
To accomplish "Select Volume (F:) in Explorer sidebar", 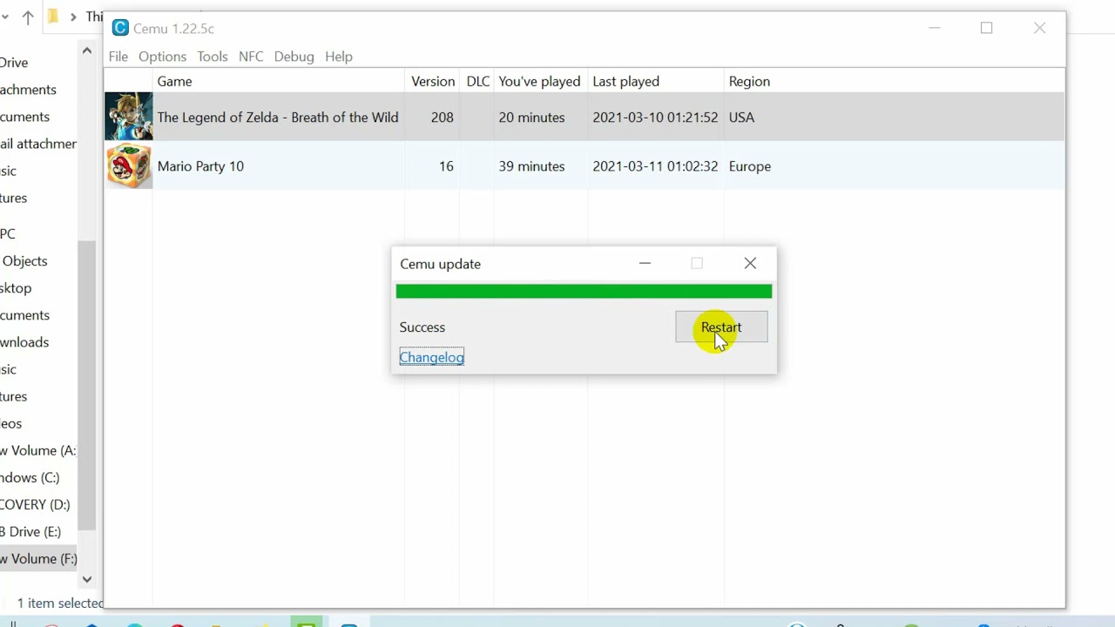I will [x=38, y=559].
